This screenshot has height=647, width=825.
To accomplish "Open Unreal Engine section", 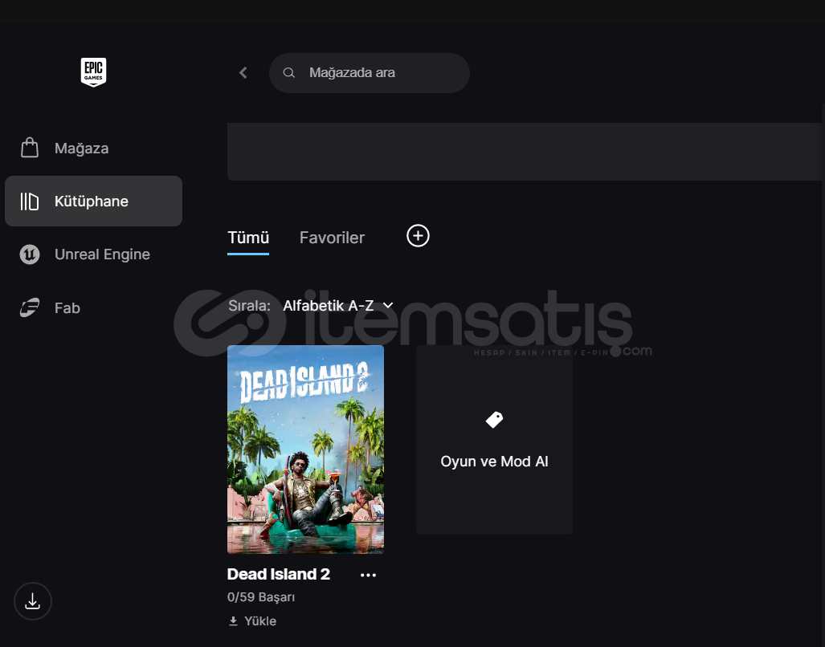I will (x=94, y=254).
